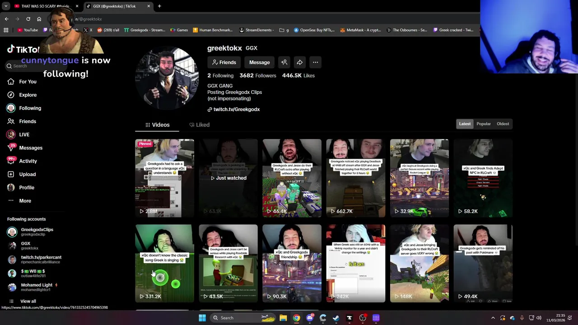Open a new browser tab
Image resolution: width=578 pixels, height=325 pixels.
[159, 6]
